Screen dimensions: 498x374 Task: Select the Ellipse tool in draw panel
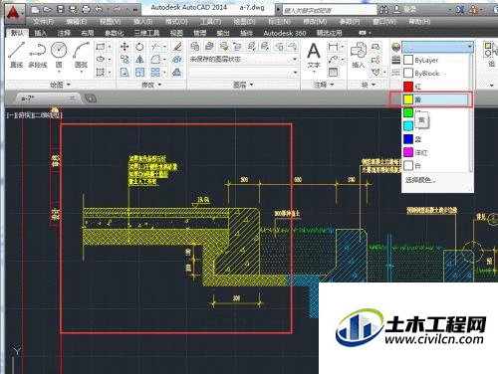100,60
